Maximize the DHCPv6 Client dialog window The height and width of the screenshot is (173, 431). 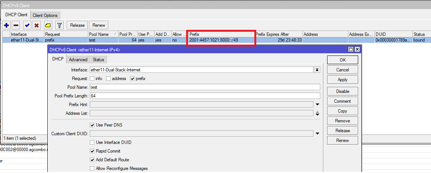coord(351,49)
